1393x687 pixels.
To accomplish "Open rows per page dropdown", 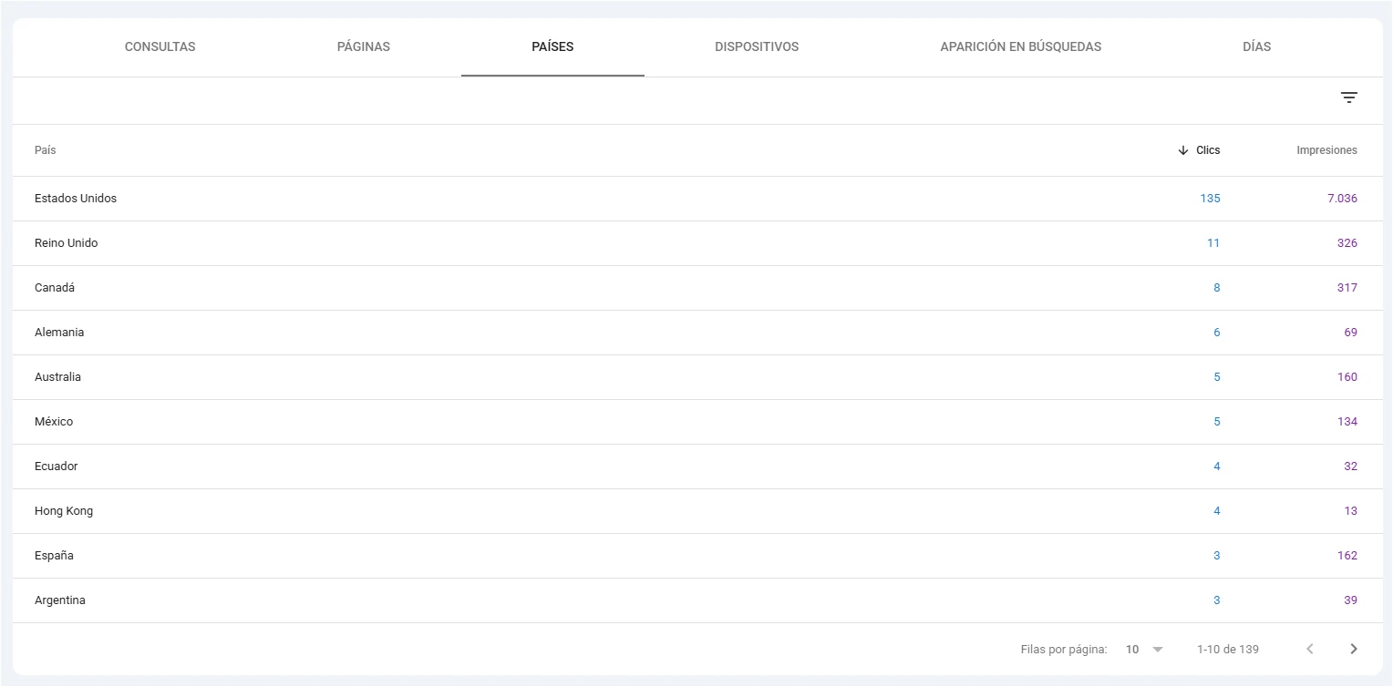I will coord(1145,650).
